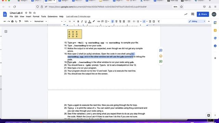Add emoji reaction from side button

pos(161,56)
